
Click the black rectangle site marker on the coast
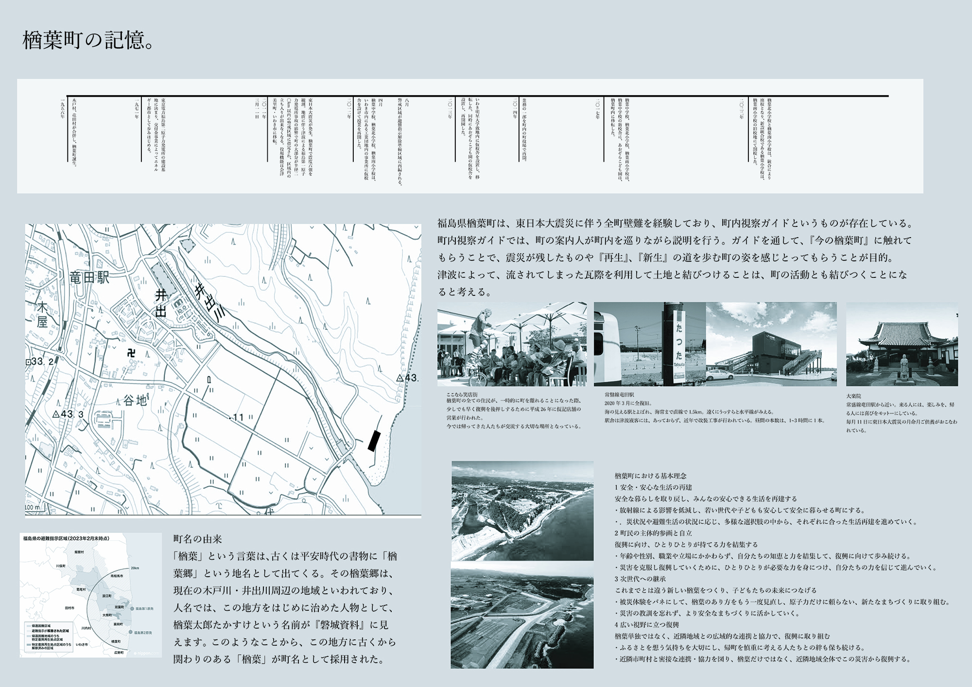[x=373, y=441]
